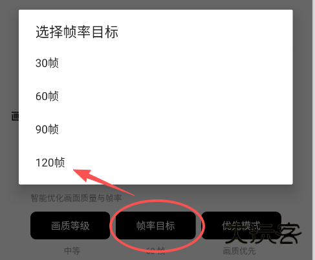The width and height of the screenshot is (315, 260).
Task: Click the 选择帧率目标 dialog title
Action: coord(77,32)
